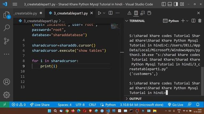Click the terminal vertical scrollbar
Screen dimensions: 204x114
(202, 81)
